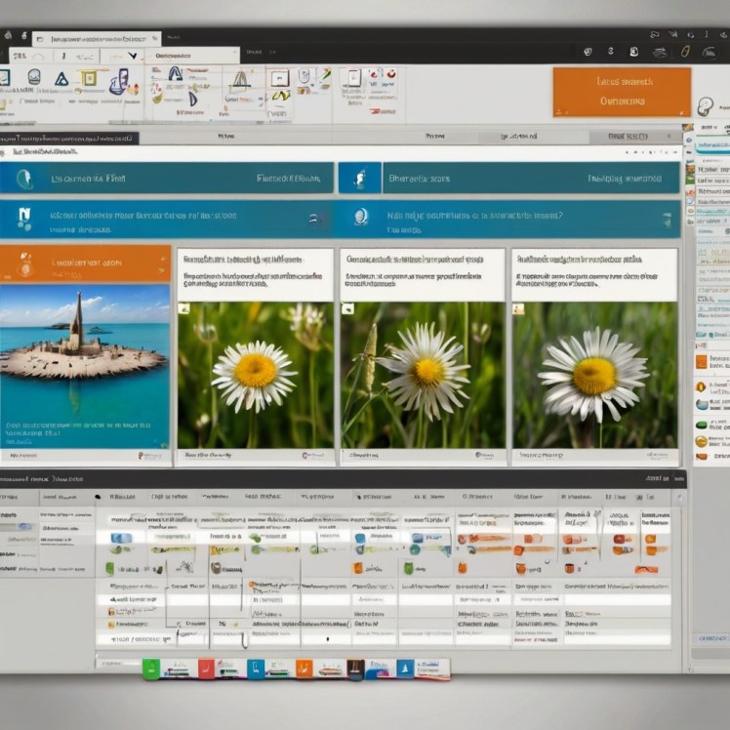Click the triangle shape icon in the ribbon

(61, 78)
